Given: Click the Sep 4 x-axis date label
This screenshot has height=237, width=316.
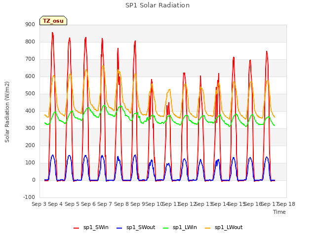Looking at the screenshot, I should [55, 204].
